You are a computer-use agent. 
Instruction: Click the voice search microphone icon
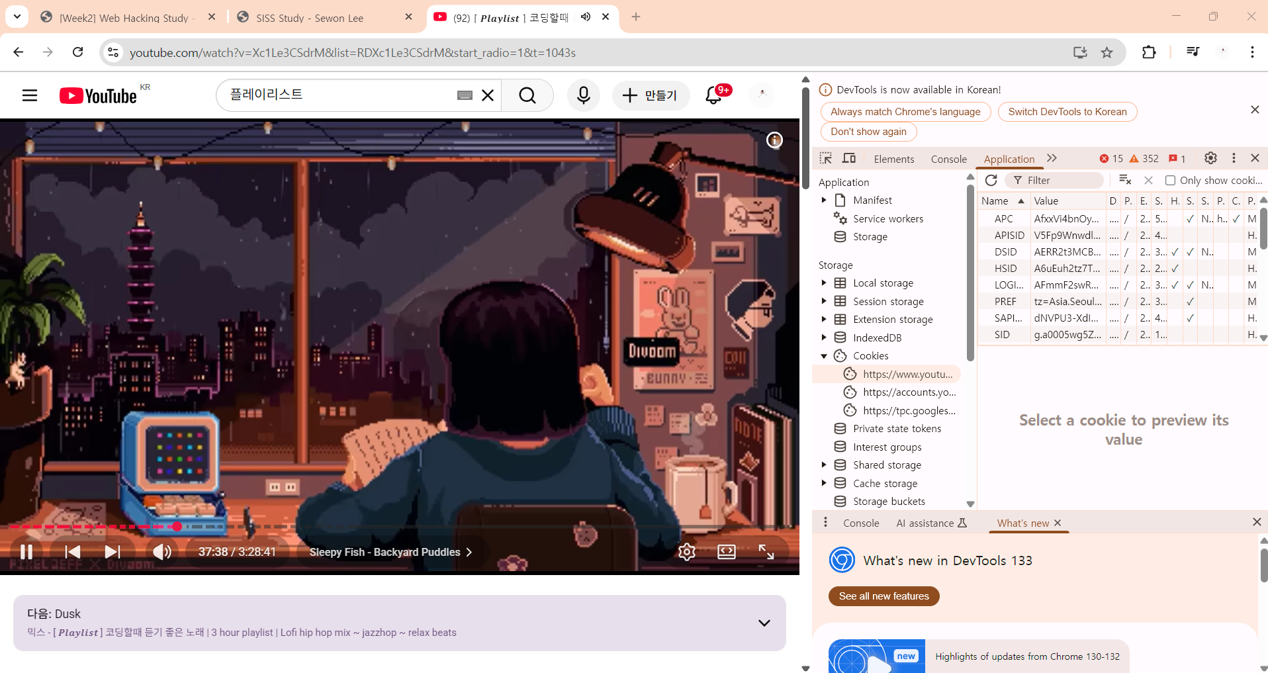click(x=583, y=95)
